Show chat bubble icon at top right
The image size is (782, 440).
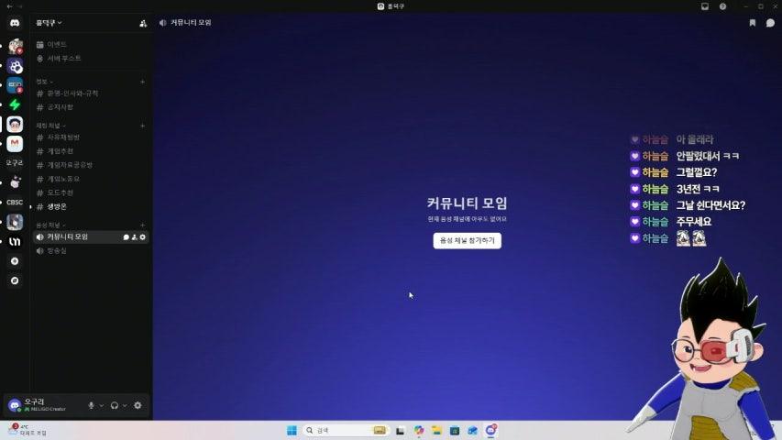pos(770,23)
